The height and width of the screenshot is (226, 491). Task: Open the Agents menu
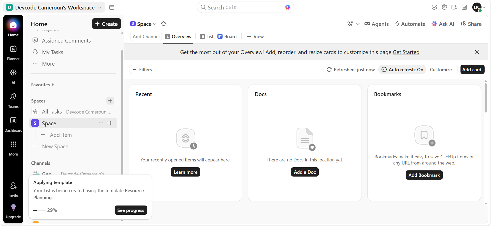coord(377,24)
